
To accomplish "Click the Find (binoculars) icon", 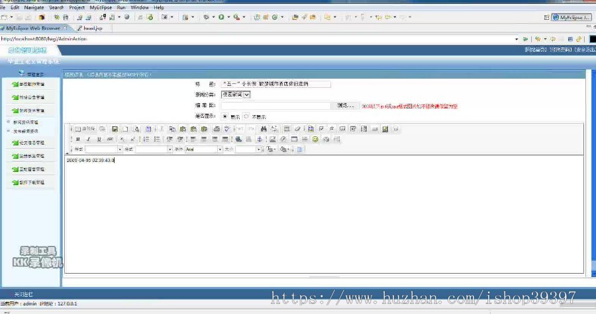I will point(264,129).
